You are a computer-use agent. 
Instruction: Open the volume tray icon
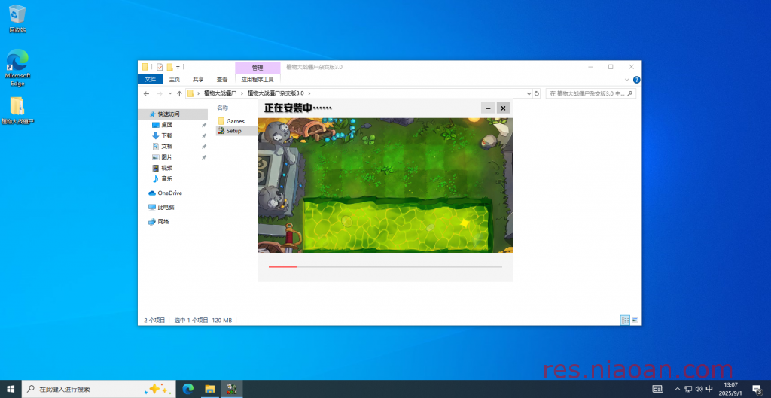click(x=699, y=389)
